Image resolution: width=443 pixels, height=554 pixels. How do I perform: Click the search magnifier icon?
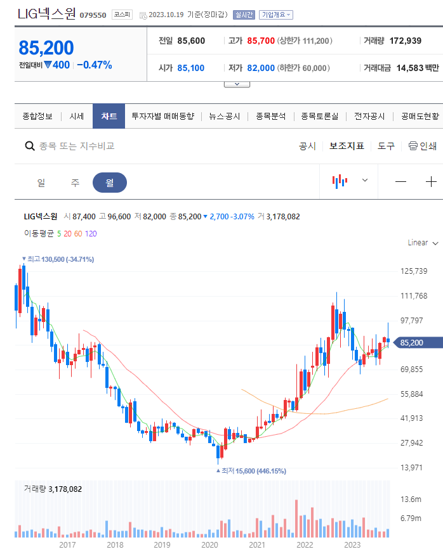30,146
